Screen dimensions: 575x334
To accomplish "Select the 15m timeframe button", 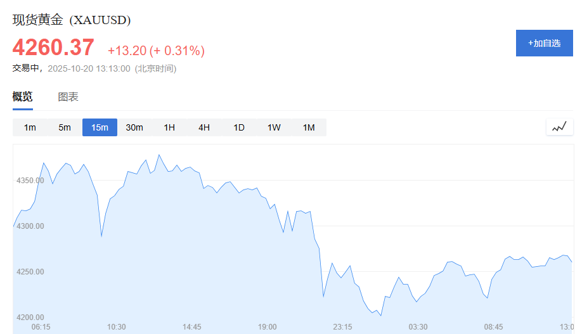I will (100, 127).
